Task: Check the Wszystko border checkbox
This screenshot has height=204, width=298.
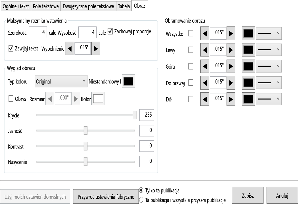Action: [191, 33]
